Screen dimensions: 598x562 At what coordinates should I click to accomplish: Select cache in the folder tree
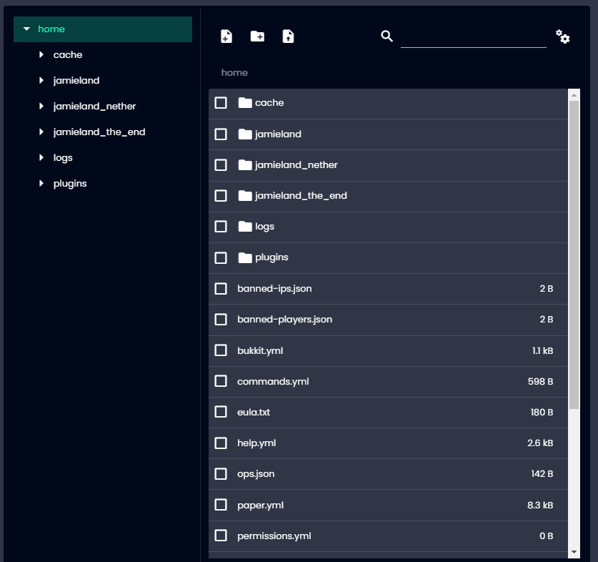pyautogui.click(x=68, y=54)
